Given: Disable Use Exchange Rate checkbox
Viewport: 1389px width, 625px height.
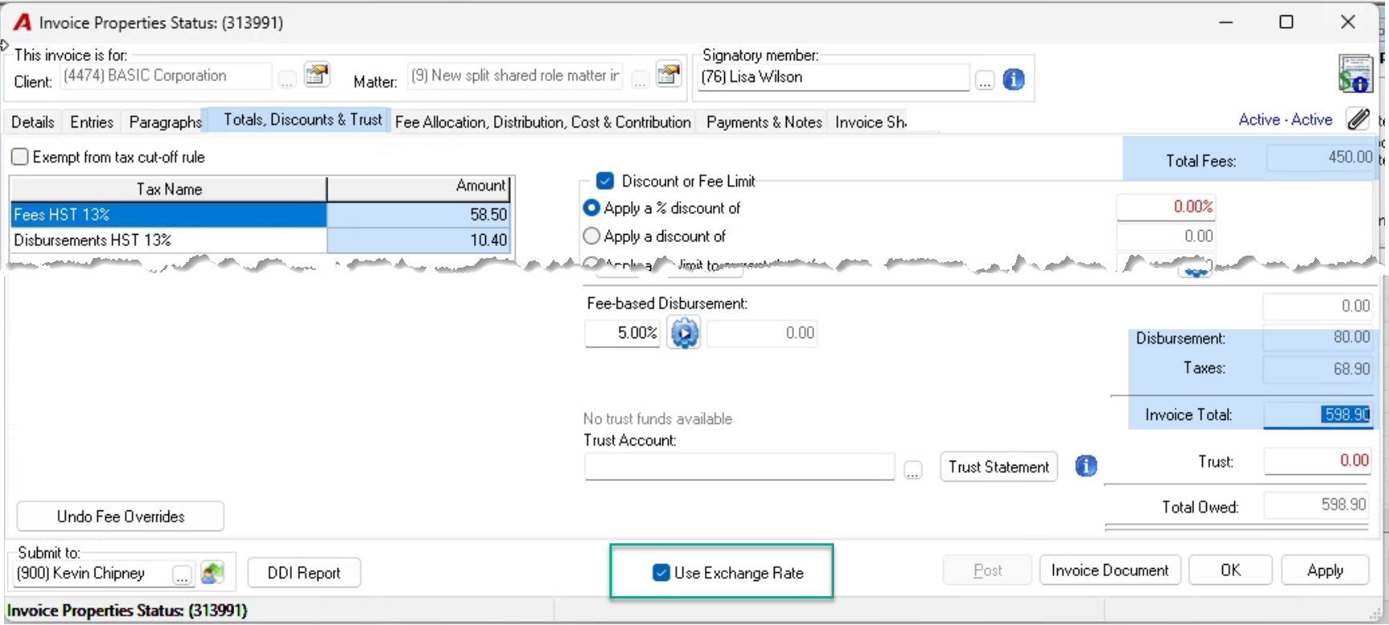Looking at the screenshot, I should pos(662,573).
